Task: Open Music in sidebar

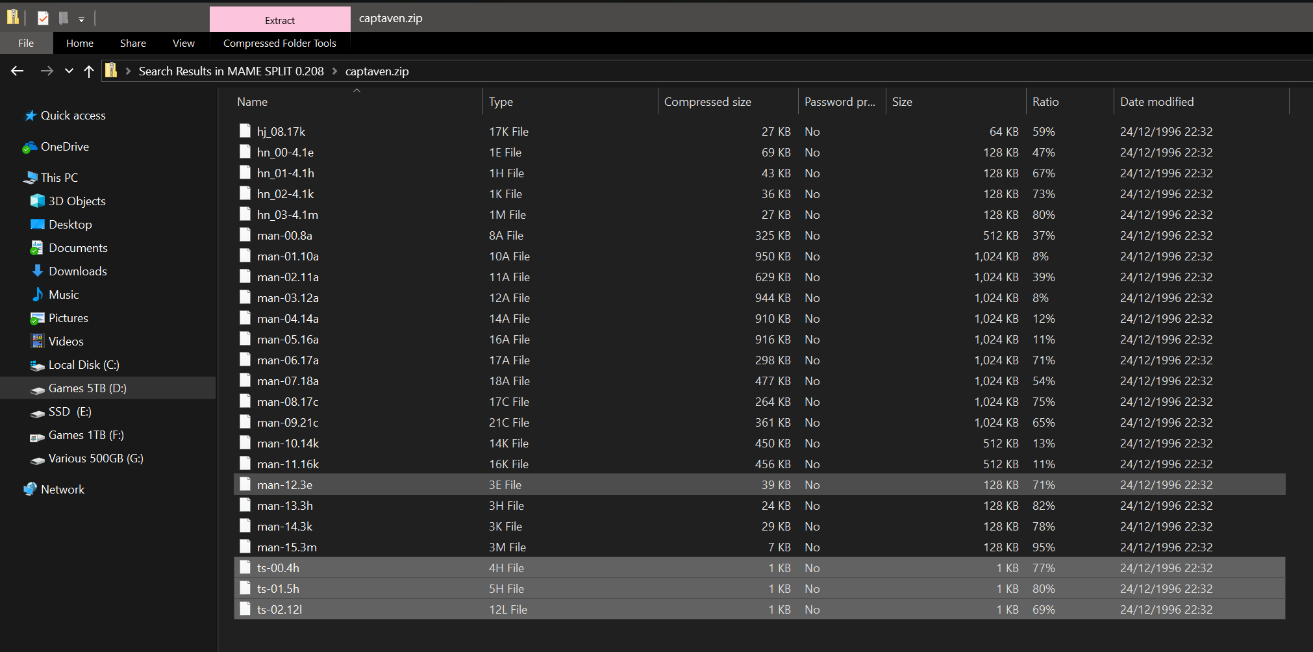Action: point(64,294)
